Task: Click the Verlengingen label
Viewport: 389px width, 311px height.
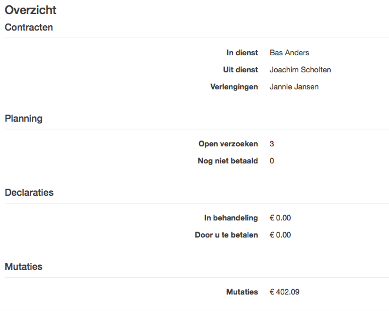Action: pos(234,87)
